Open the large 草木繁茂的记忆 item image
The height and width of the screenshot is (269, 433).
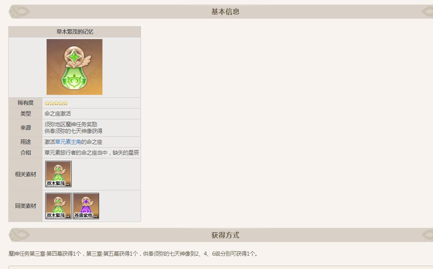point(74,67)
